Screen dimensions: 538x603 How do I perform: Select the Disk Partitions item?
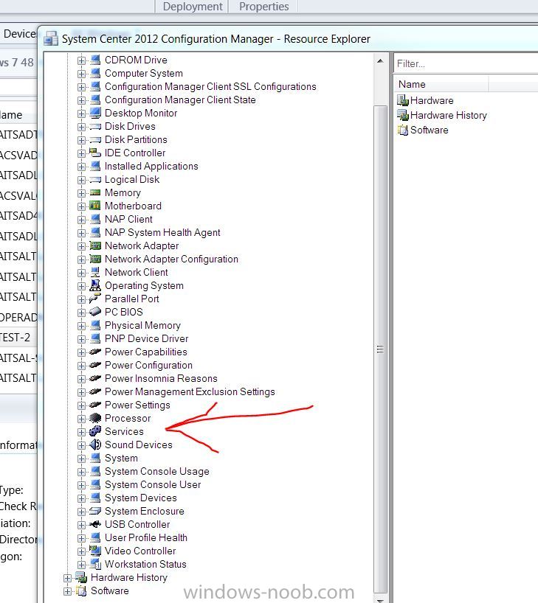[x=136, y=139]
